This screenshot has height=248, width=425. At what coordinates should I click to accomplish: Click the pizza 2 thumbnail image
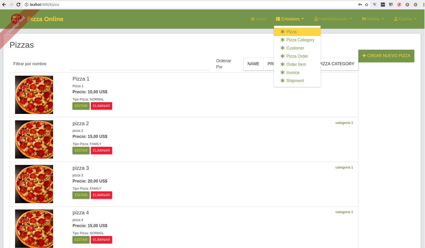pos(34,139)
